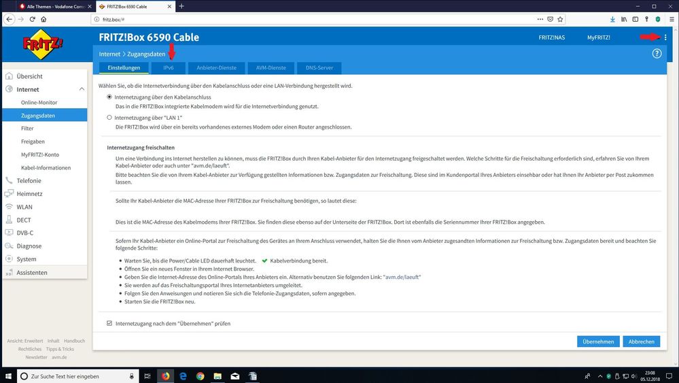The width and height of the screenshot is (679, 383).
Task: Click the FRITZ! logo
Action: coord(42,44)
